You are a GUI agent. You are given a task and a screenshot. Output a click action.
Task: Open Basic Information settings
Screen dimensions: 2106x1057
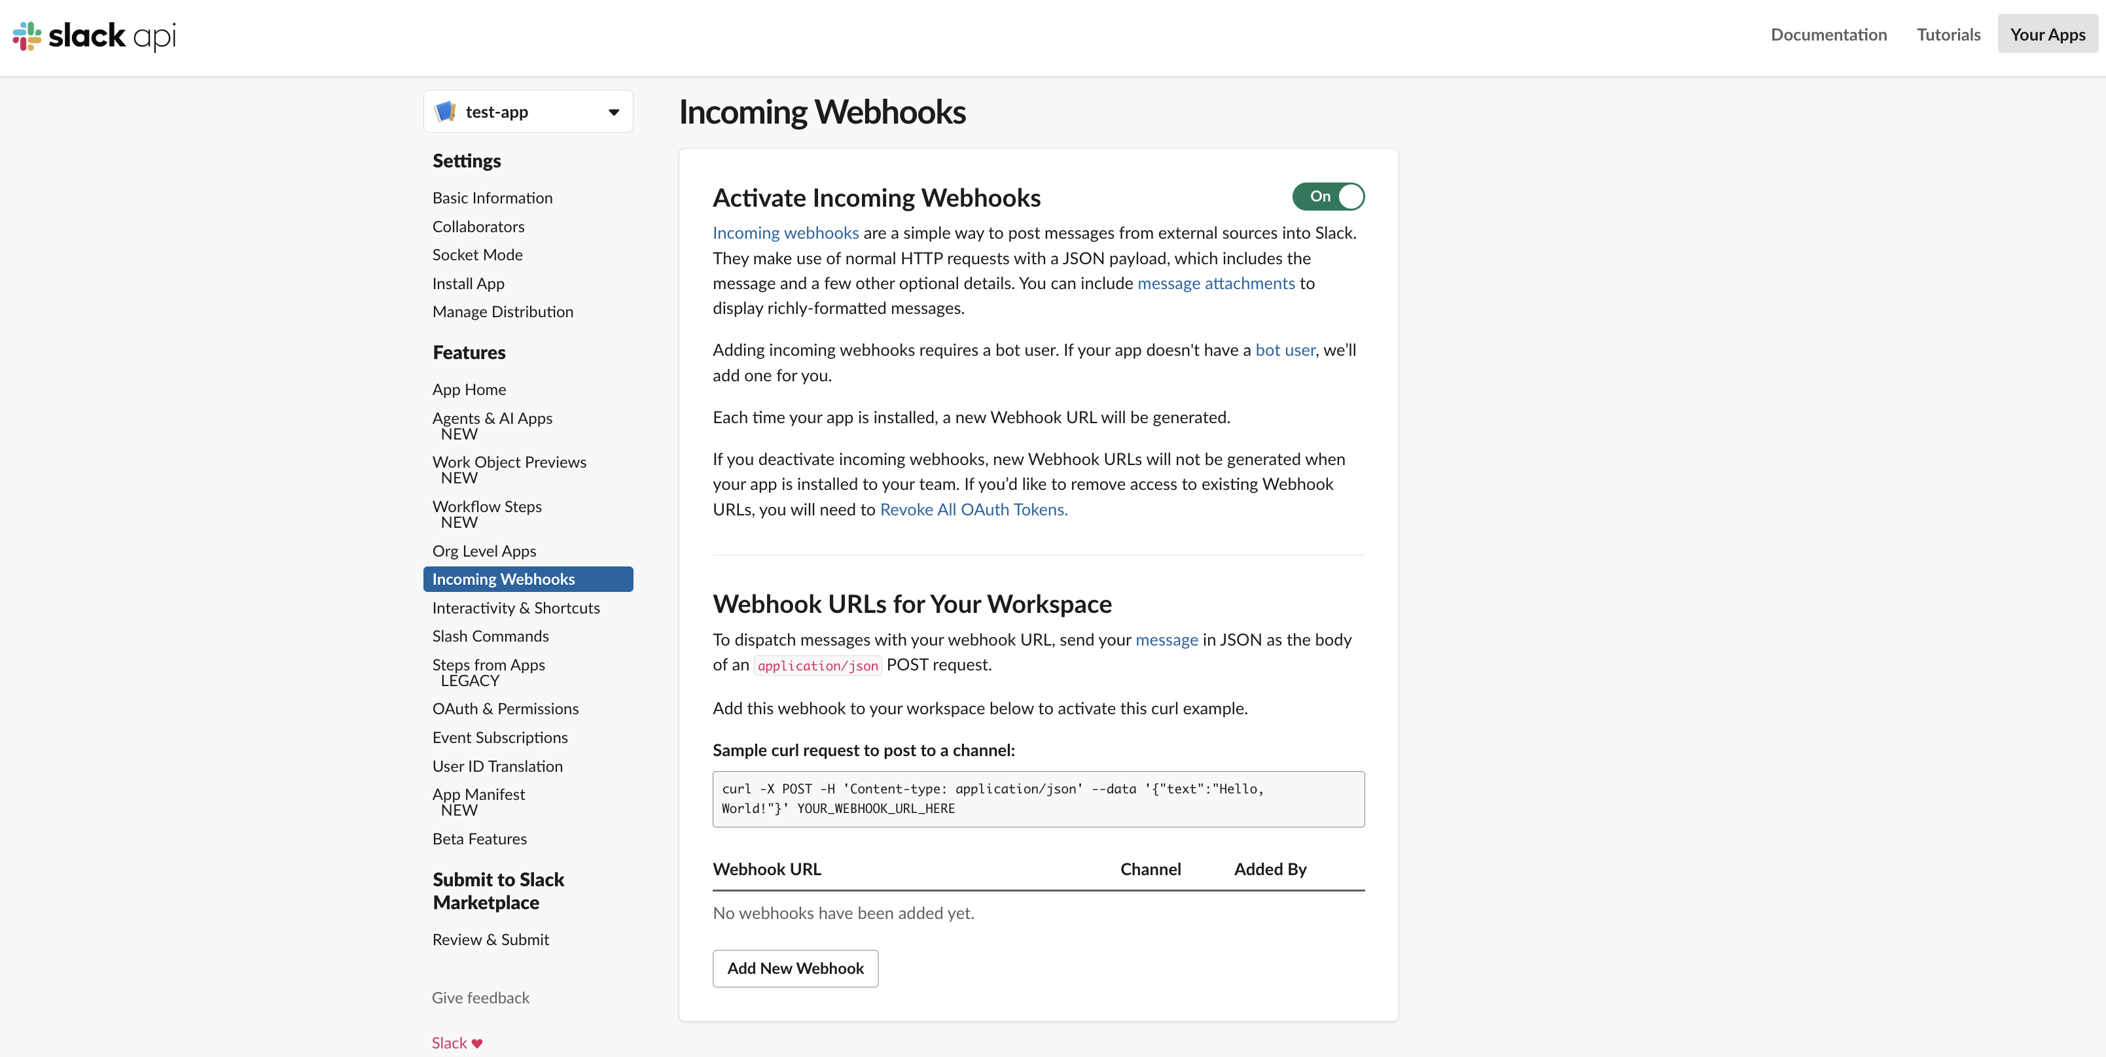pos(492,198)
